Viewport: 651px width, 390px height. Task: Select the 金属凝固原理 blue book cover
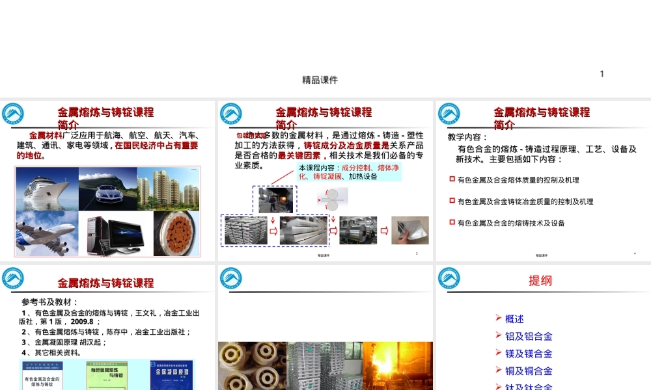click(x=171, y=376)
